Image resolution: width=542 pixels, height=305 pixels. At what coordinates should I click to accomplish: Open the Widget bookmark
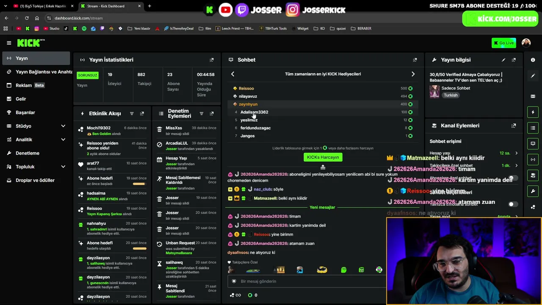(x=300, y=28)
